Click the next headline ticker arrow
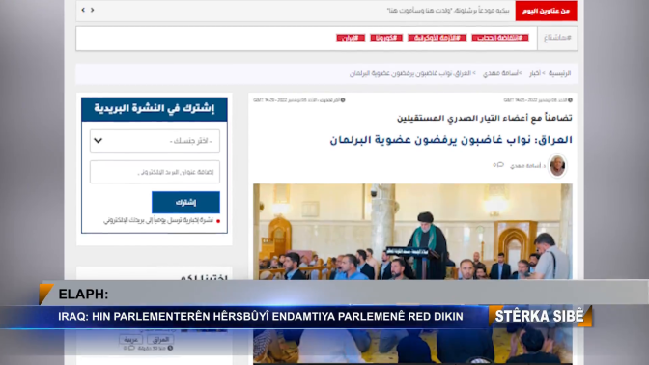Screen dimensions: 649x365 93,10
